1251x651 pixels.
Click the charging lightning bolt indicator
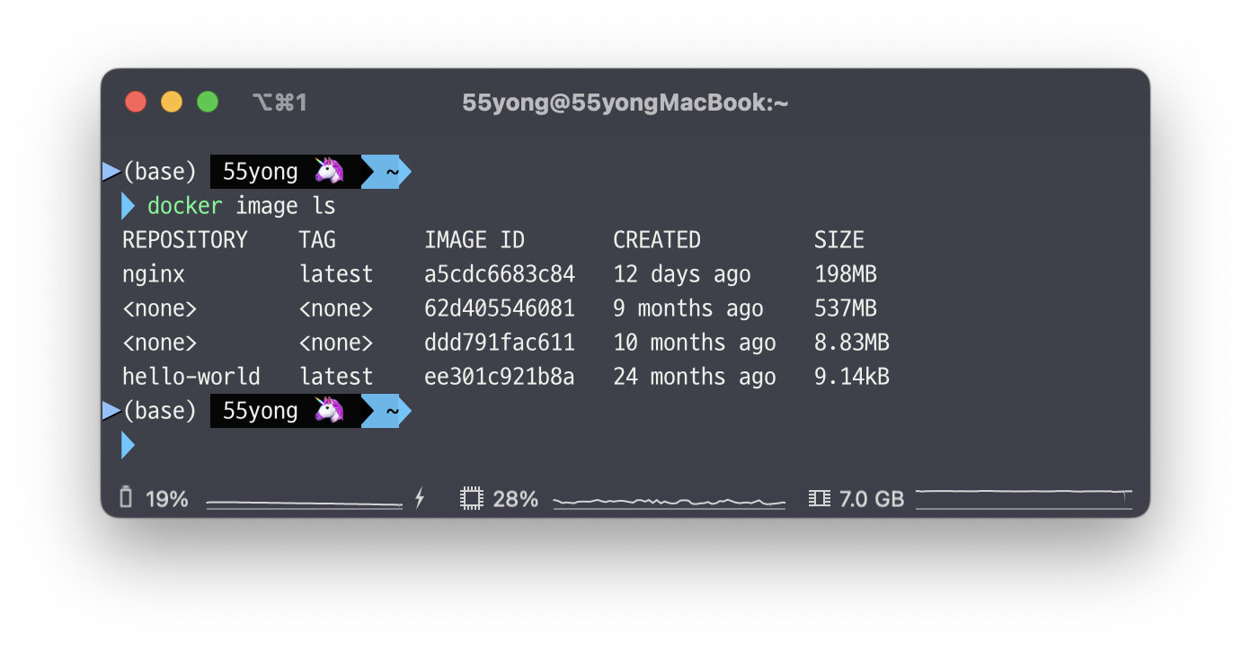point(419,497)
